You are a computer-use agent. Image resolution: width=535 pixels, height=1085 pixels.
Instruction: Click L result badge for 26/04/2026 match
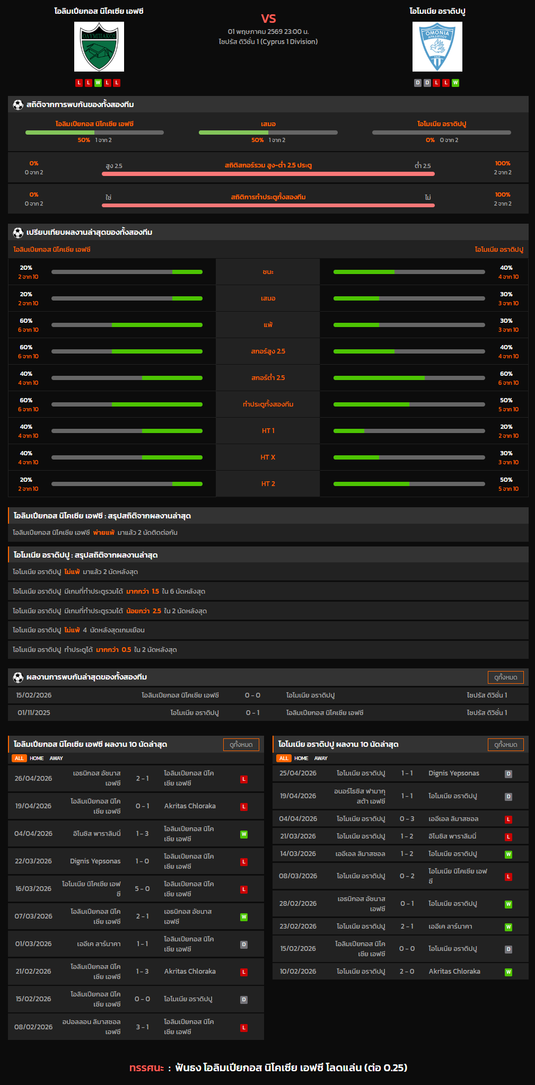(244, 779)
